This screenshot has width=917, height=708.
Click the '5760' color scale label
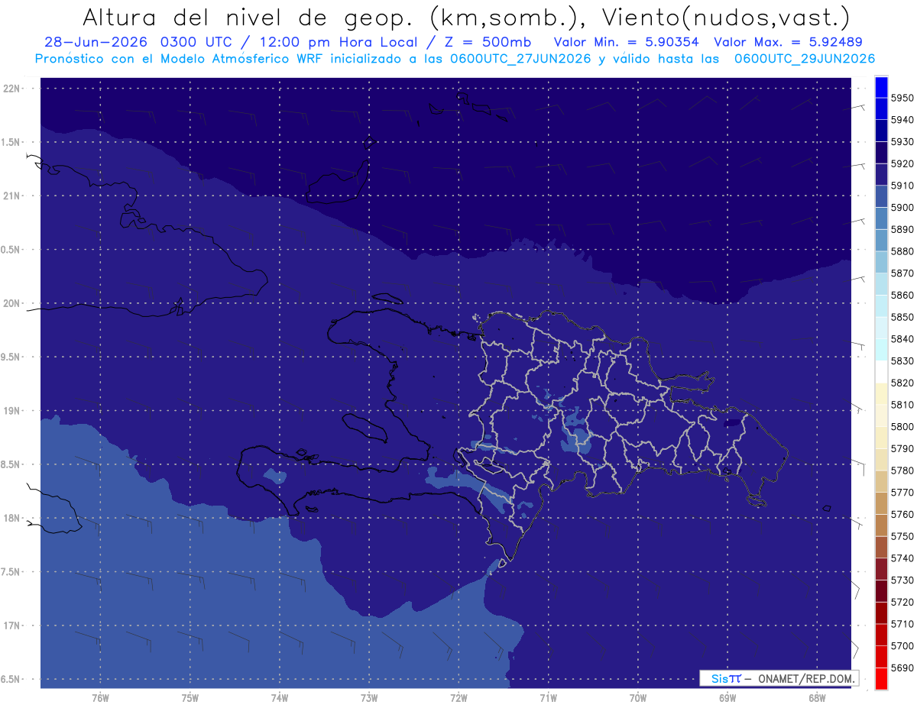point(902,514)
